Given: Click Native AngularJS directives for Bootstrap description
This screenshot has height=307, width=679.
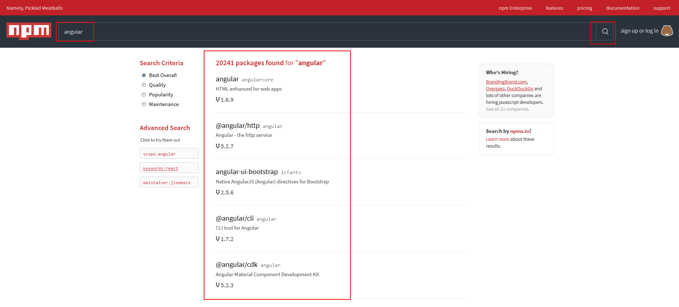Looking at the screenshot, I should (272, 182).
